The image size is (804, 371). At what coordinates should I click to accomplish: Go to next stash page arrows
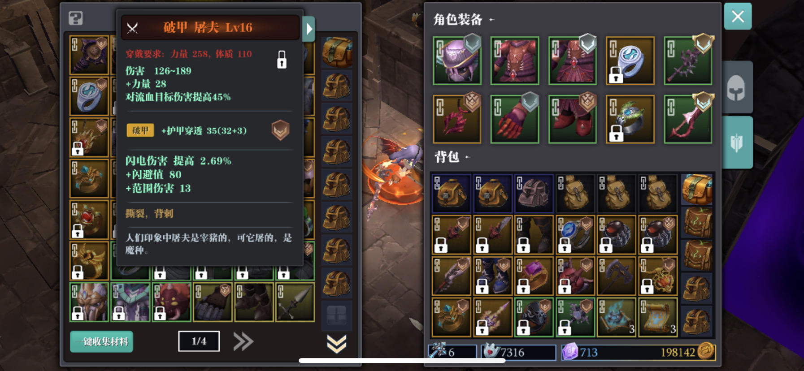243,342
